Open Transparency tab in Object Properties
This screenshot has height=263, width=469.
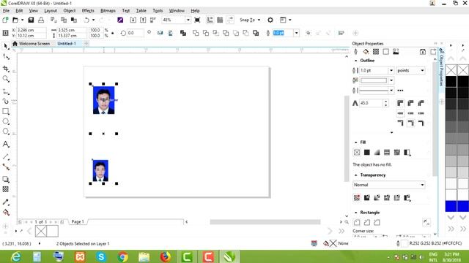[376, 52]
